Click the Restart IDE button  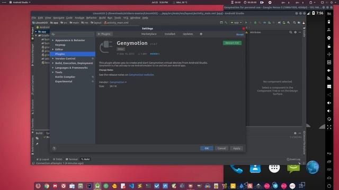point(232,43)
